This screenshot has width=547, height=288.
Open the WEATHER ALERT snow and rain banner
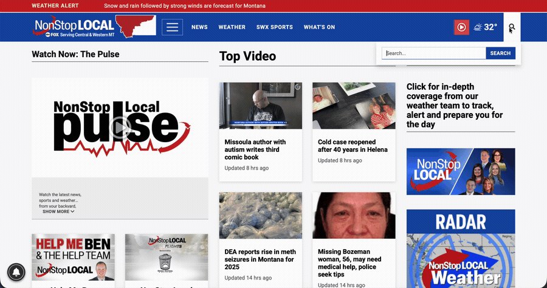[185, 6]
